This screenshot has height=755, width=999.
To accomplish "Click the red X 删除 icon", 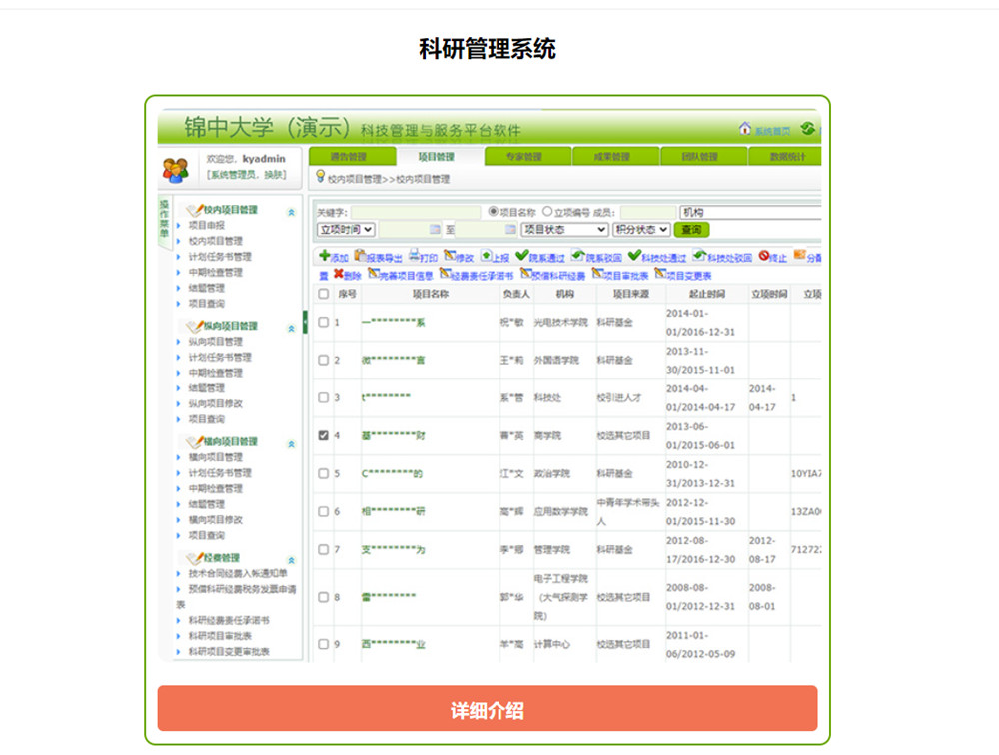I will tap(338, 273).
